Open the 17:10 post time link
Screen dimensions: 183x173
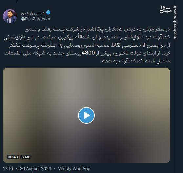[8, 168]
